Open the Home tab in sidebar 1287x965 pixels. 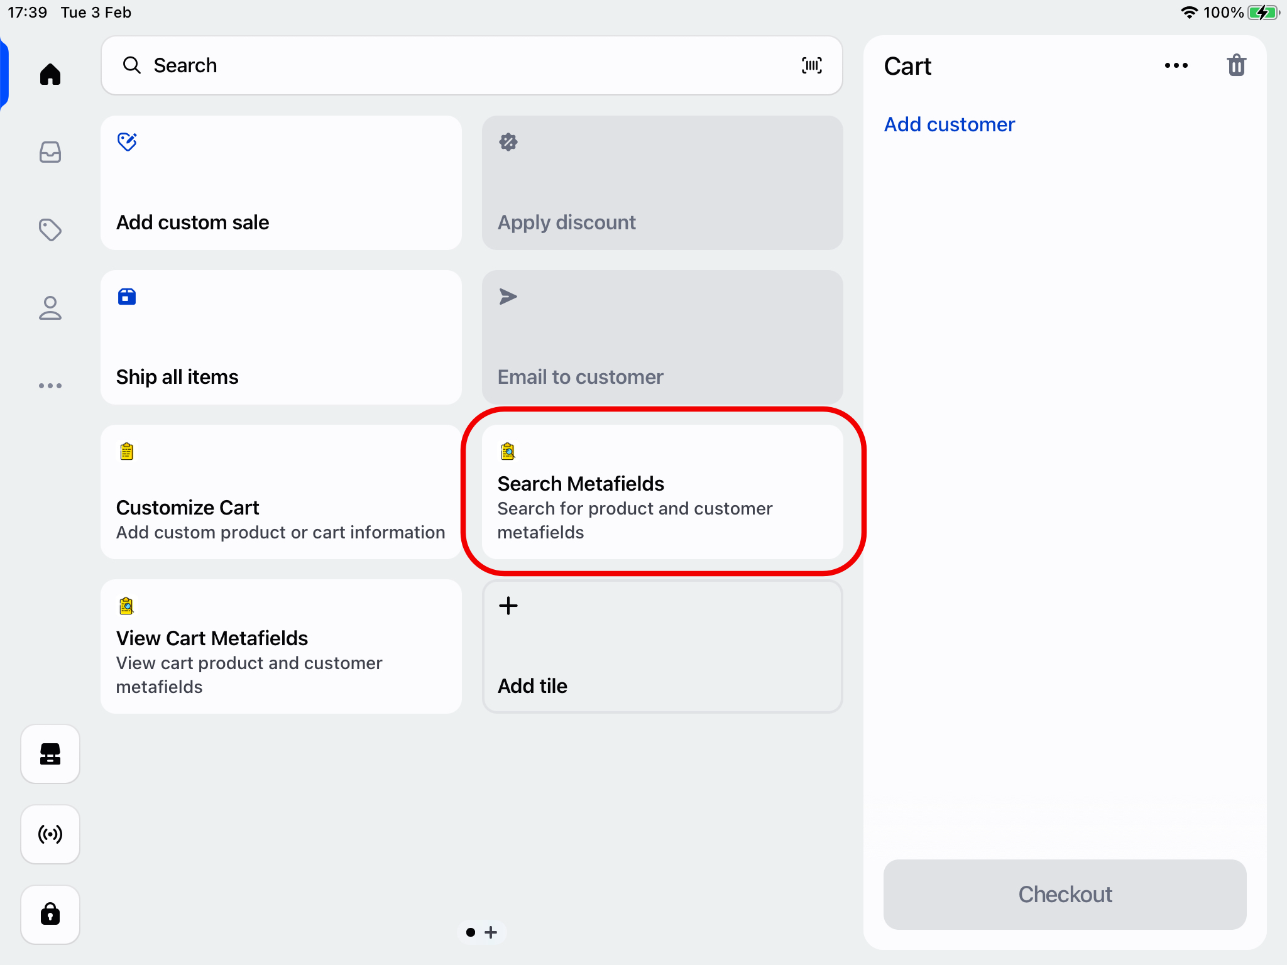tap(50, 74)
